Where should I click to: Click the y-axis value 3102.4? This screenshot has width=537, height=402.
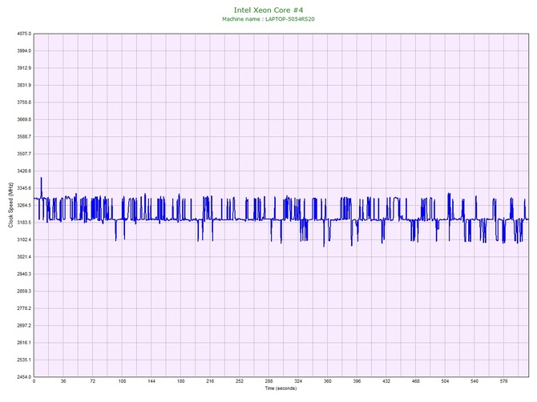click(x=24, y=239)
